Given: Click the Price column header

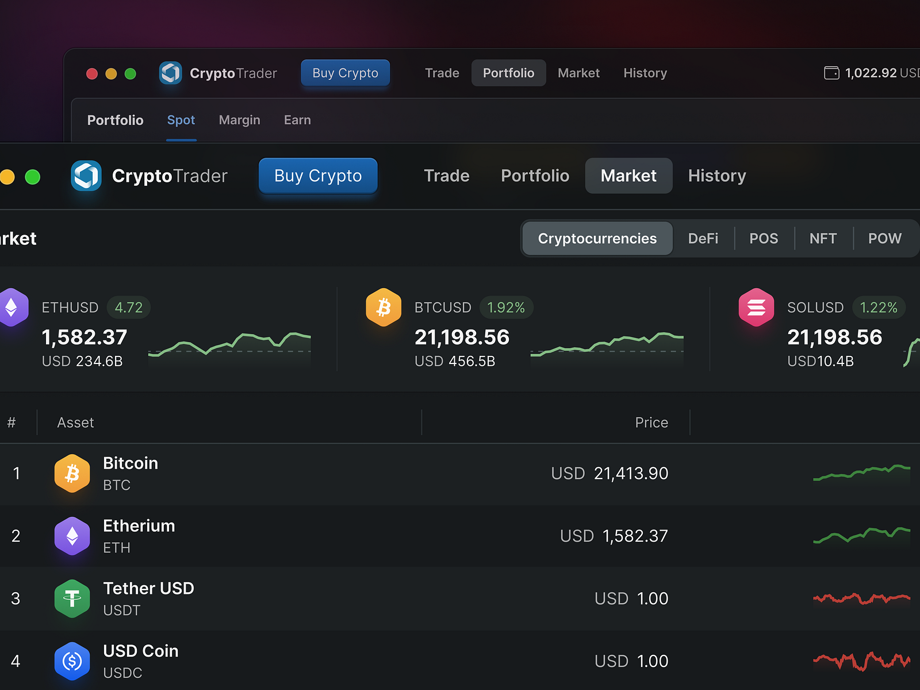Looking at the screenshot, I should pyautogui.click(x=651, y=423).
